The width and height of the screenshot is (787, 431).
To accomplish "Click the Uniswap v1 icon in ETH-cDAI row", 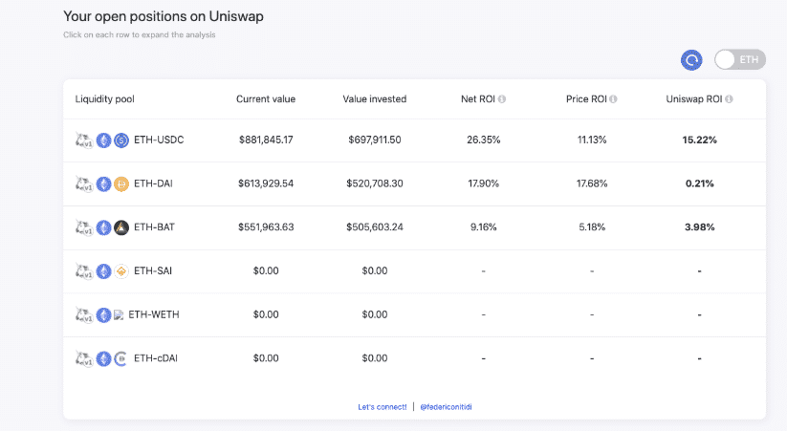I will pos(84,358).
